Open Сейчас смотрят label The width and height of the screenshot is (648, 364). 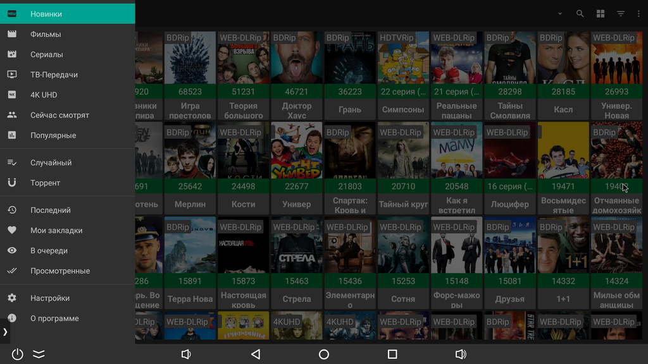pyautogui.click(x=59, y=115)
